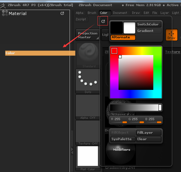This screenshot has height=172, width=181.
Task: Open the Color menu
Action: point(105,13)
